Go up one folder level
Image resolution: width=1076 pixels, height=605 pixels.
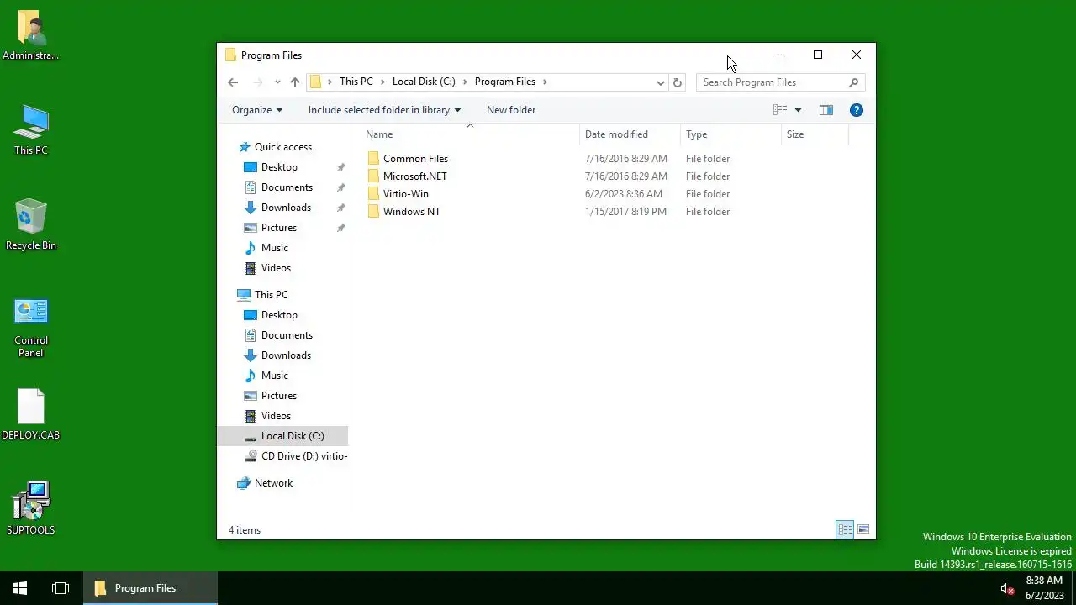[x=295, y=82]
